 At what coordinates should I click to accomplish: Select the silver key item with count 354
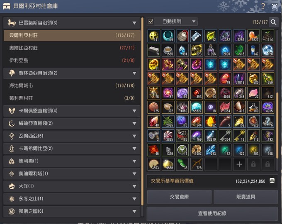[225, 136]
